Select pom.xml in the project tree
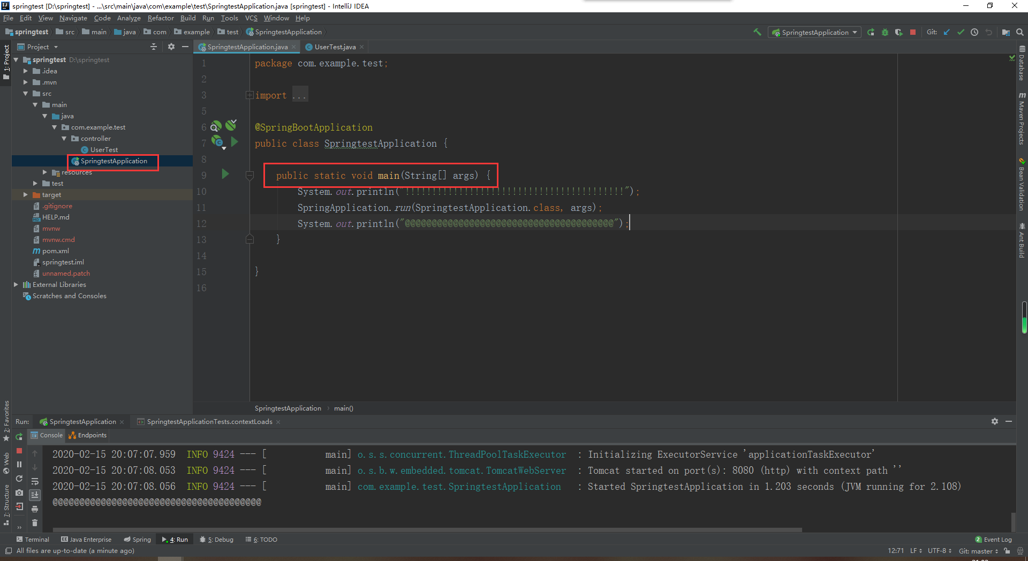This screenshot has height=561, width=1028. point(55,251)
